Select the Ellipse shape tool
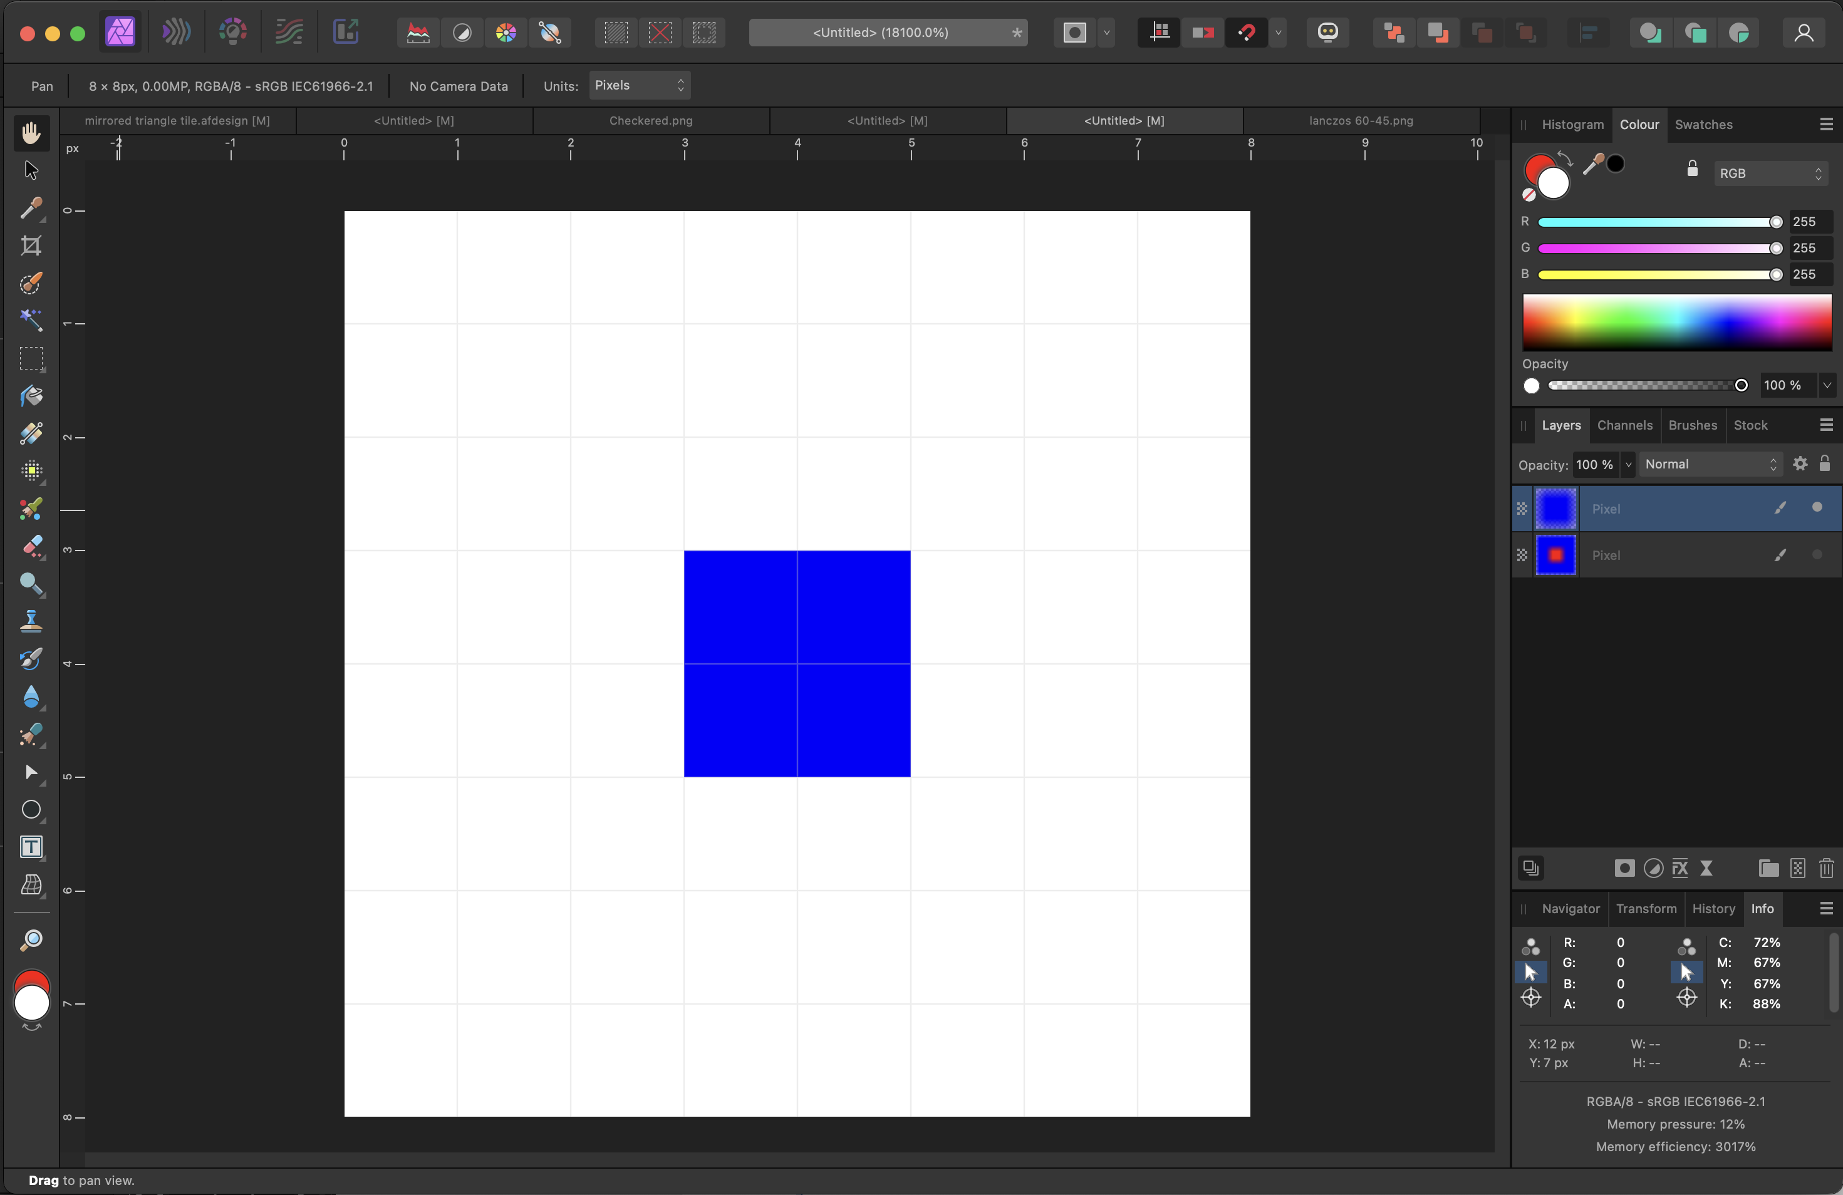This screenshot has width=1843, height=1195. (31, 810)
